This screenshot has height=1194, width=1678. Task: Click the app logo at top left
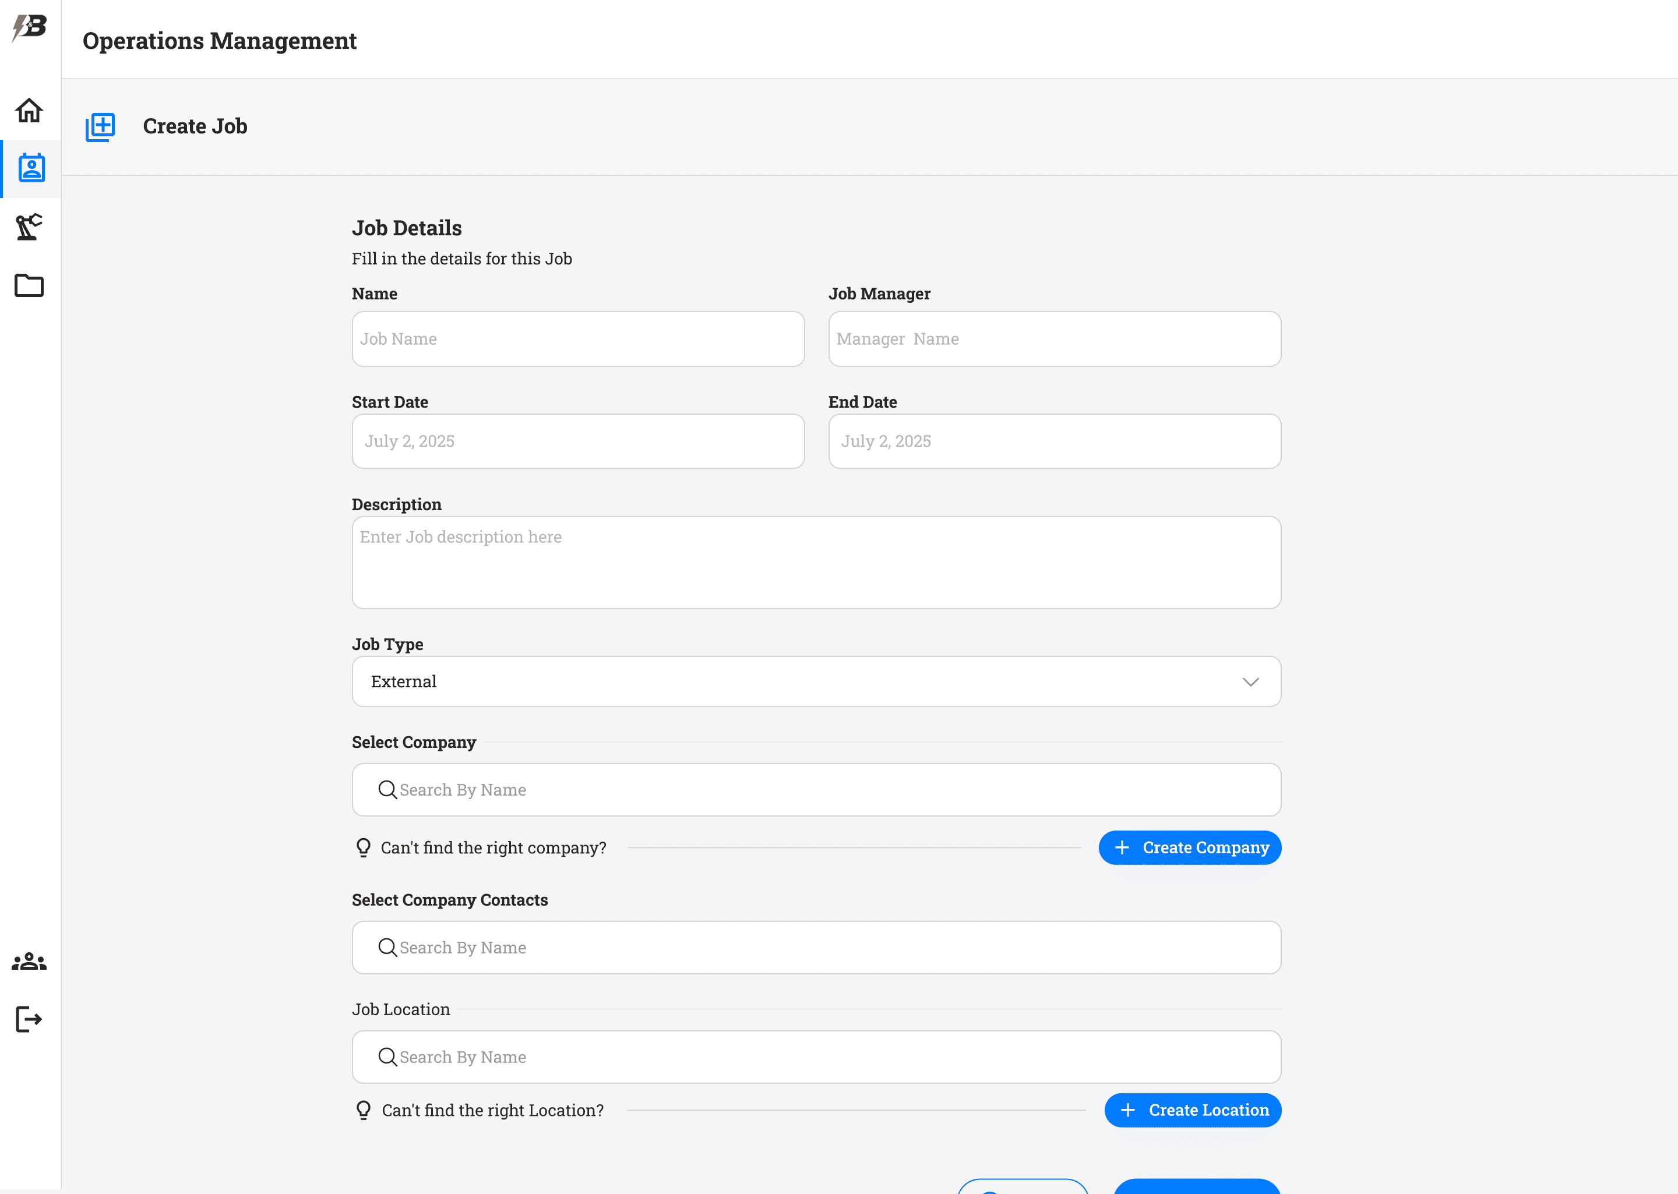(29, 28)
